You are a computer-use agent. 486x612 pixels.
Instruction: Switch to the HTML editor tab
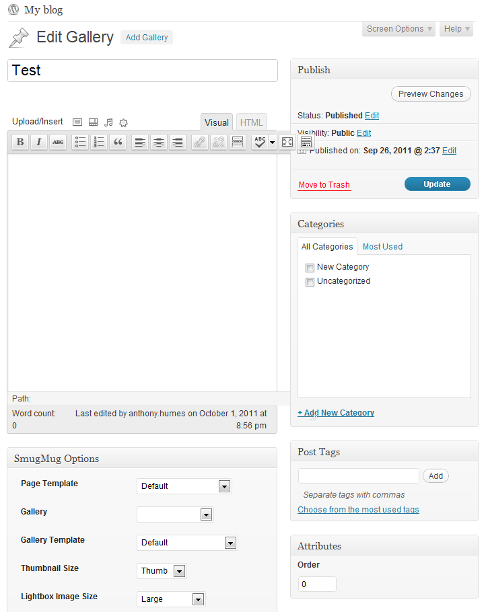252,122
